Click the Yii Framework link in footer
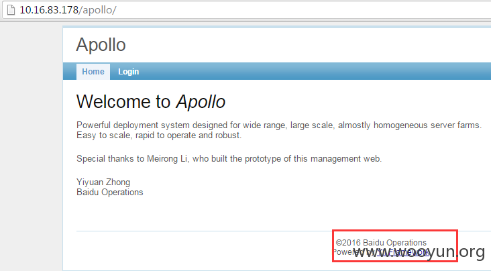 coord(404,252)
